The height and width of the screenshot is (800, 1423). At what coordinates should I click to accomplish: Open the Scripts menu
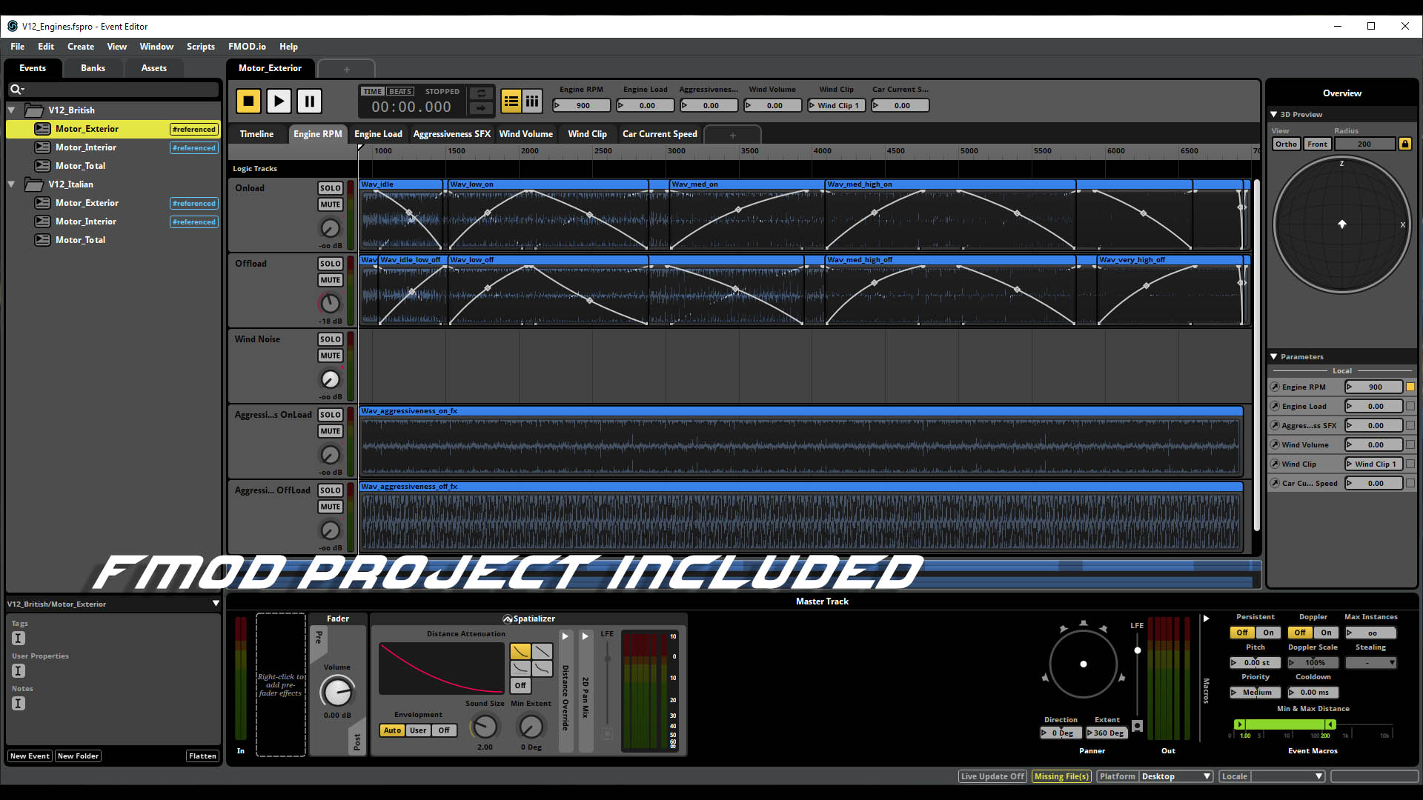(x=200, y=46)
